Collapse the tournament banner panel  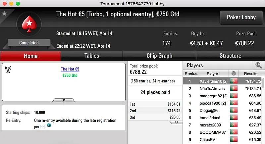click(64, 100)
